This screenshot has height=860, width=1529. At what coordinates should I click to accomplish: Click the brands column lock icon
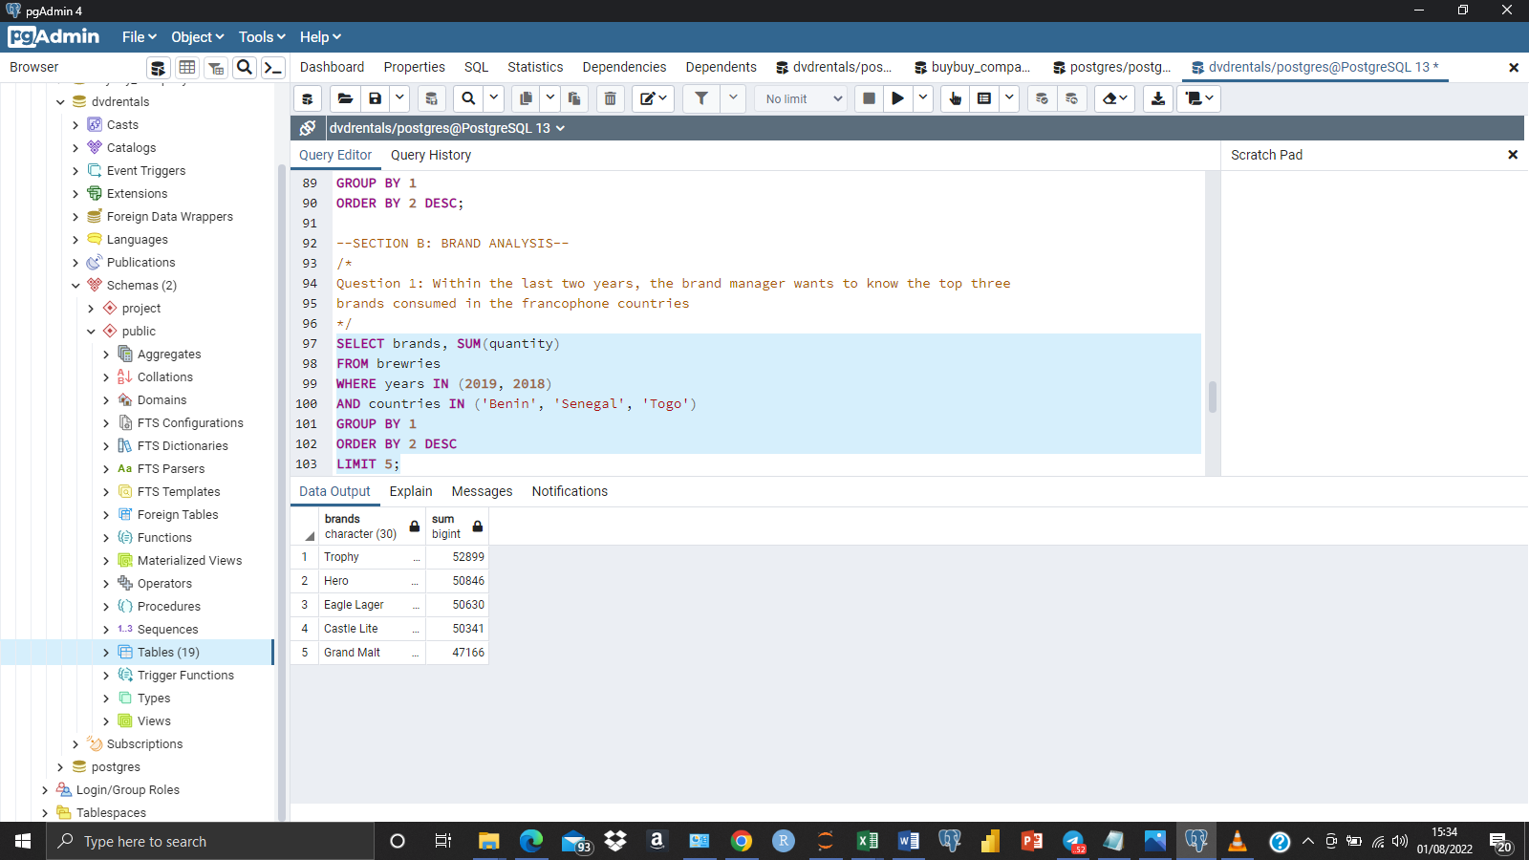tap(414, 526)
